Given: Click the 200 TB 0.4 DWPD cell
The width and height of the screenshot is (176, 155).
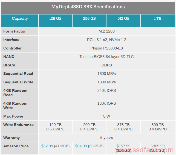Looking at the screenshot, I should tap(89, 127).
